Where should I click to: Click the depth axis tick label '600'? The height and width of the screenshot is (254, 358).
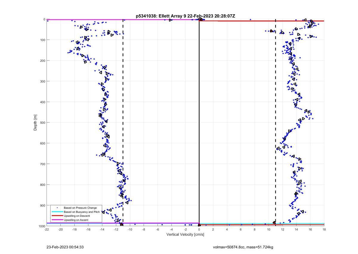coord(42,143)
